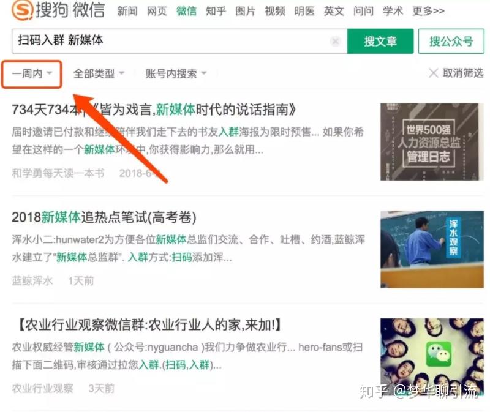Image resolution: width=490 pixels, height=412 pixels.
Task: Open the 浑水观察 blackboard thumbnail
Action: (x=432, y=249)
